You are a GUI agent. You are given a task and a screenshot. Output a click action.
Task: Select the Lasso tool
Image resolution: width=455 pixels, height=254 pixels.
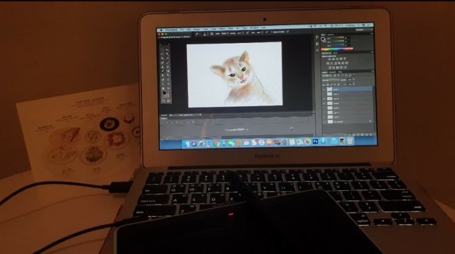163,54
